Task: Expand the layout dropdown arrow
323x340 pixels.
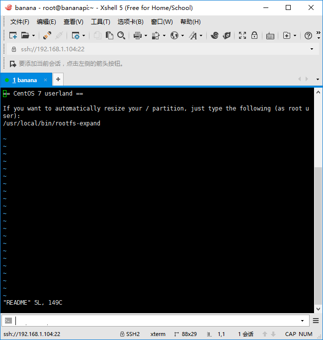Action: point(295,35)
